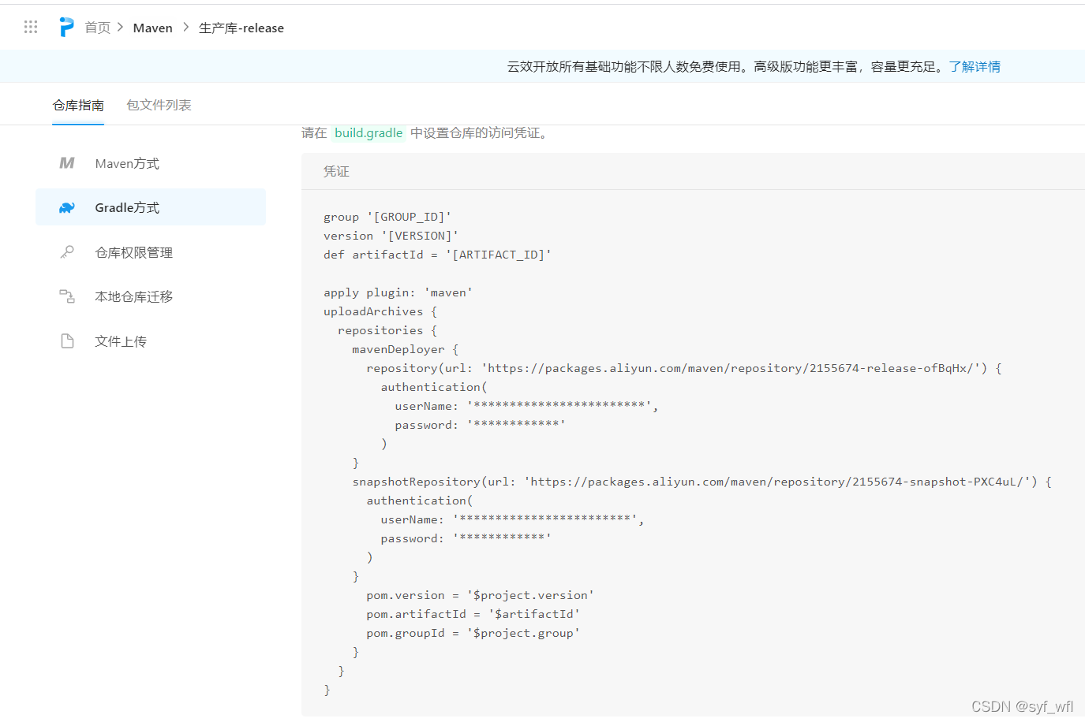Screen dimensions: 1085x722
Task: Click the def artifactId code line
Action: (x=437, y=255)
